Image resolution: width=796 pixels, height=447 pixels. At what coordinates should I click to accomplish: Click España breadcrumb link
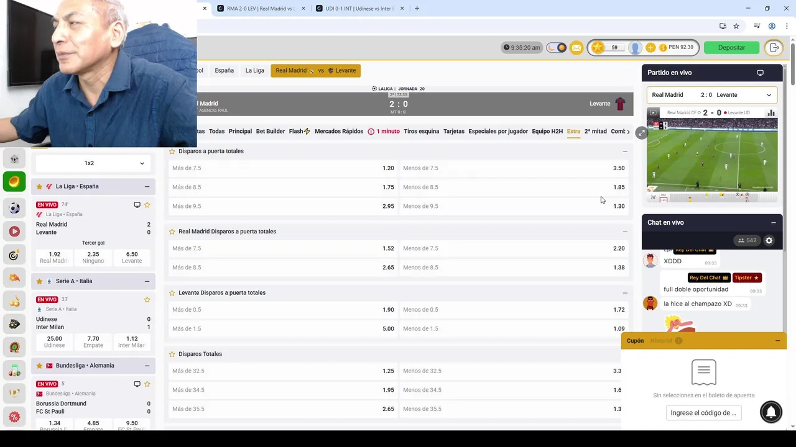(224, 71)
